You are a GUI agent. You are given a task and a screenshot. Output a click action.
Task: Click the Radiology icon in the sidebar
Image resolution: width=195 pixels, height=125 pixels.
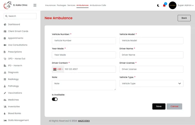coord(5,79)
